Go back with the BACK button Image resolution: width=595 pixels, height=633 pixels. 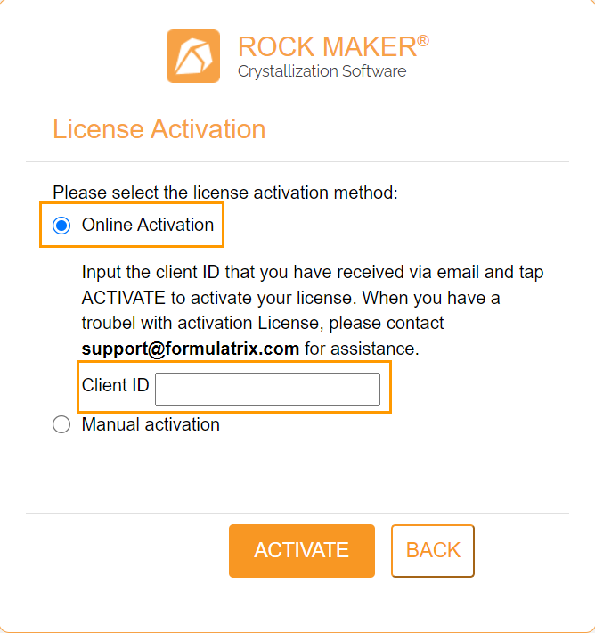point(432,551)
